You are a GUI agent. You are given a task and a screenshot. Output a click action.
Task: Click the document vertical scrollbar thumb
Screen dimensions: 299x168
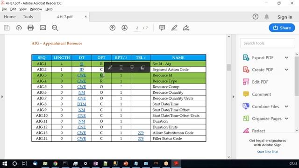tap(229, 67)
